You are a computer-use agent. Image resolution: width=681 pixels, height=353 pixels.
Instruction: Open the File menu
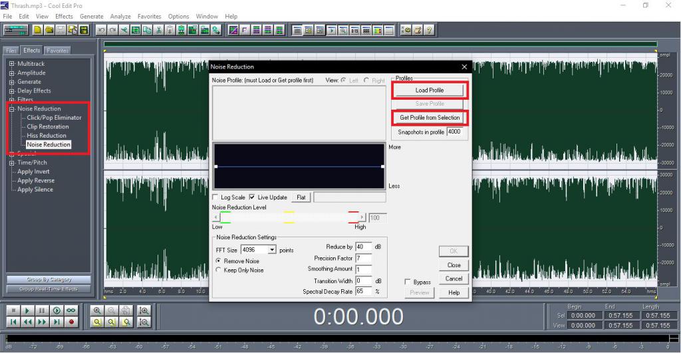click(x=7, y=16)
